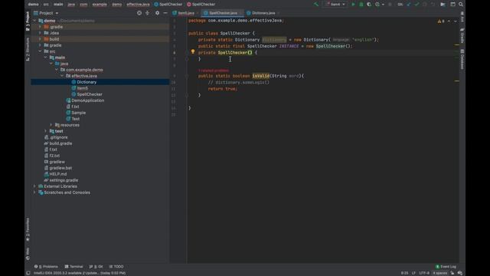Hide the Project panel with minus icon
490x276 pixels.
tap(165, 13)
